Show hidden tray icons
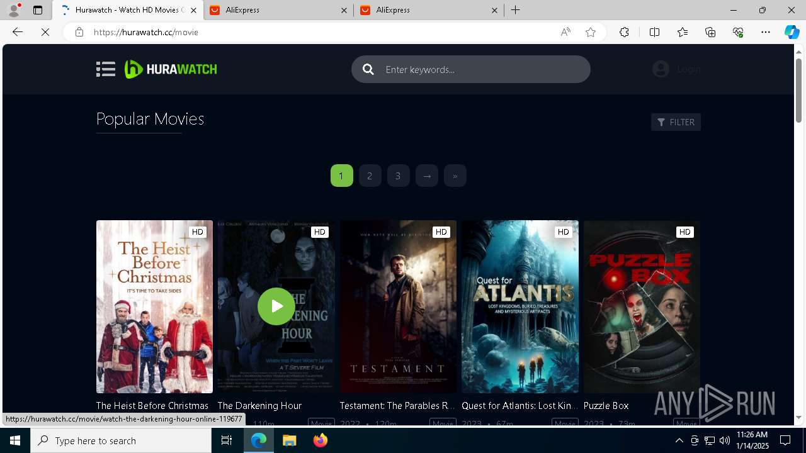The width and height of the screenshot is (806, 453). (679, 440)
